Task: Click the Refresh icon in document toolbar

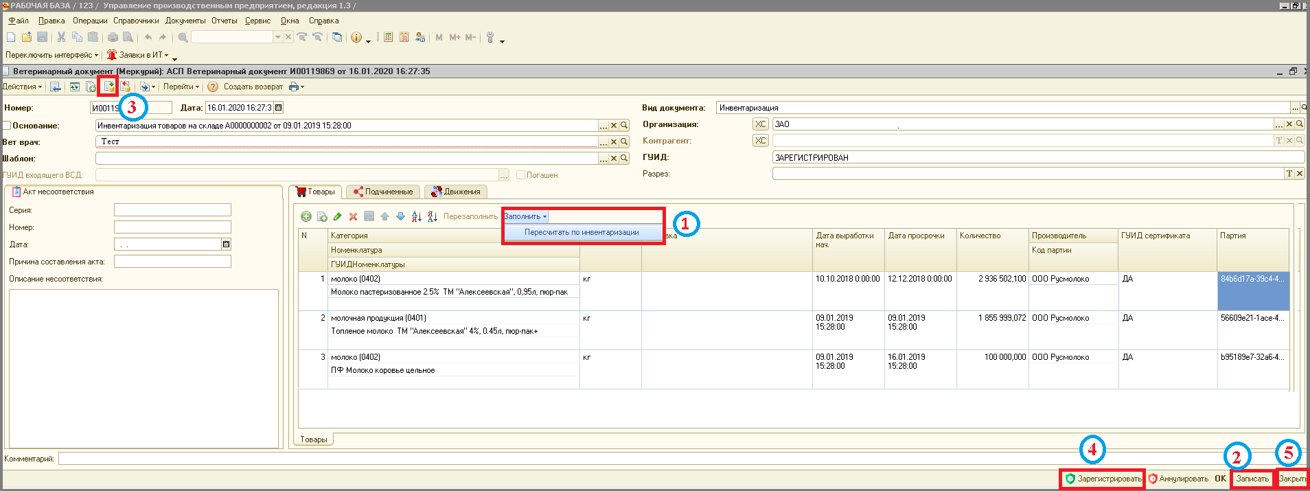Action: (74, 87)
